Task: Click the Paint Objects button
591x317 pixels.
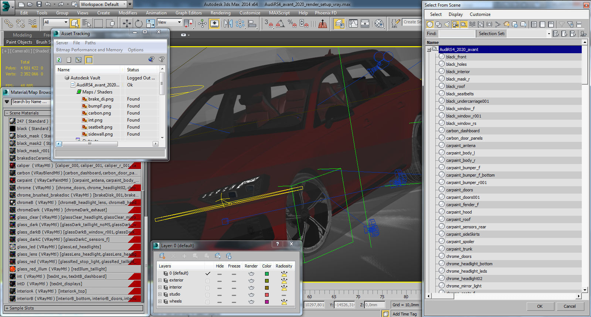Action: (19, 42)
